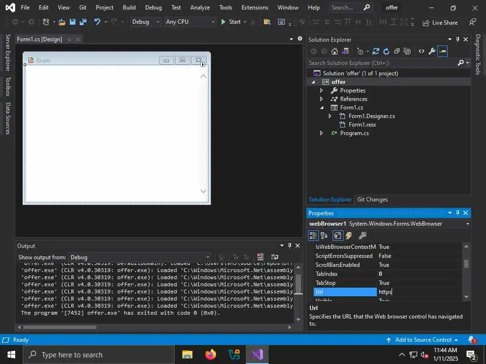
Task: Click the New Project toolbar icon
Action: tap(46, 22)
